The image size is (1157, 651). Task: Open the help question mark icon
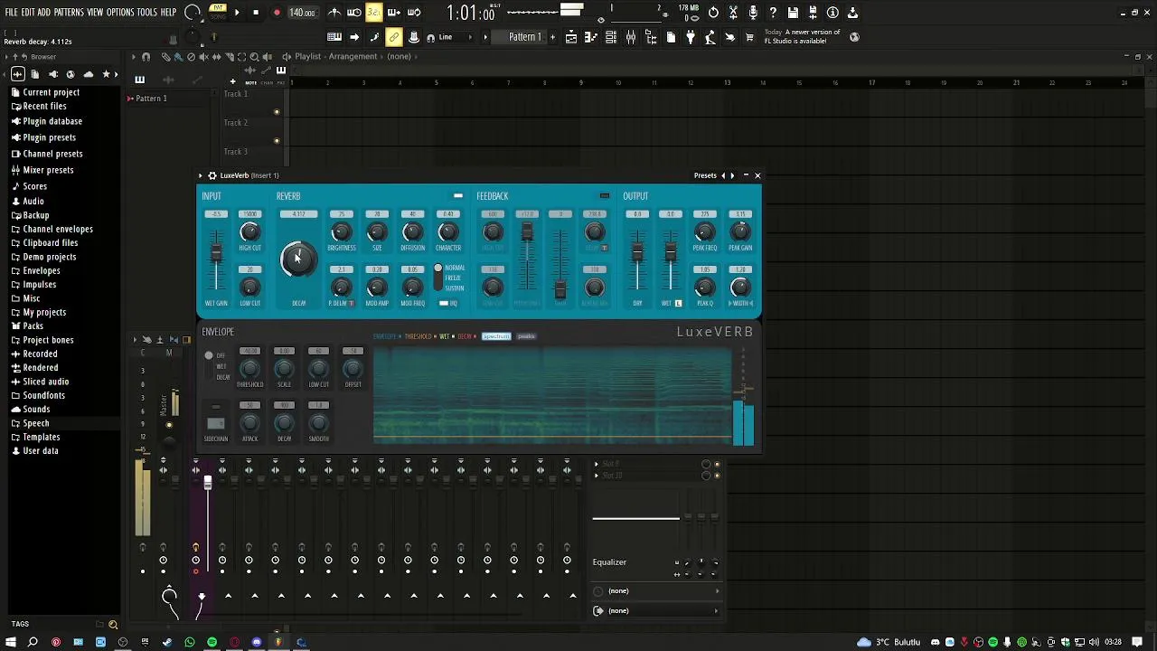(x=773, y=13)
